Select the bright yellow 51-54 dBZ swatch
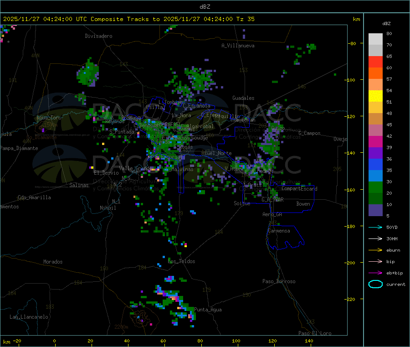410x347 pixels. 375,96
